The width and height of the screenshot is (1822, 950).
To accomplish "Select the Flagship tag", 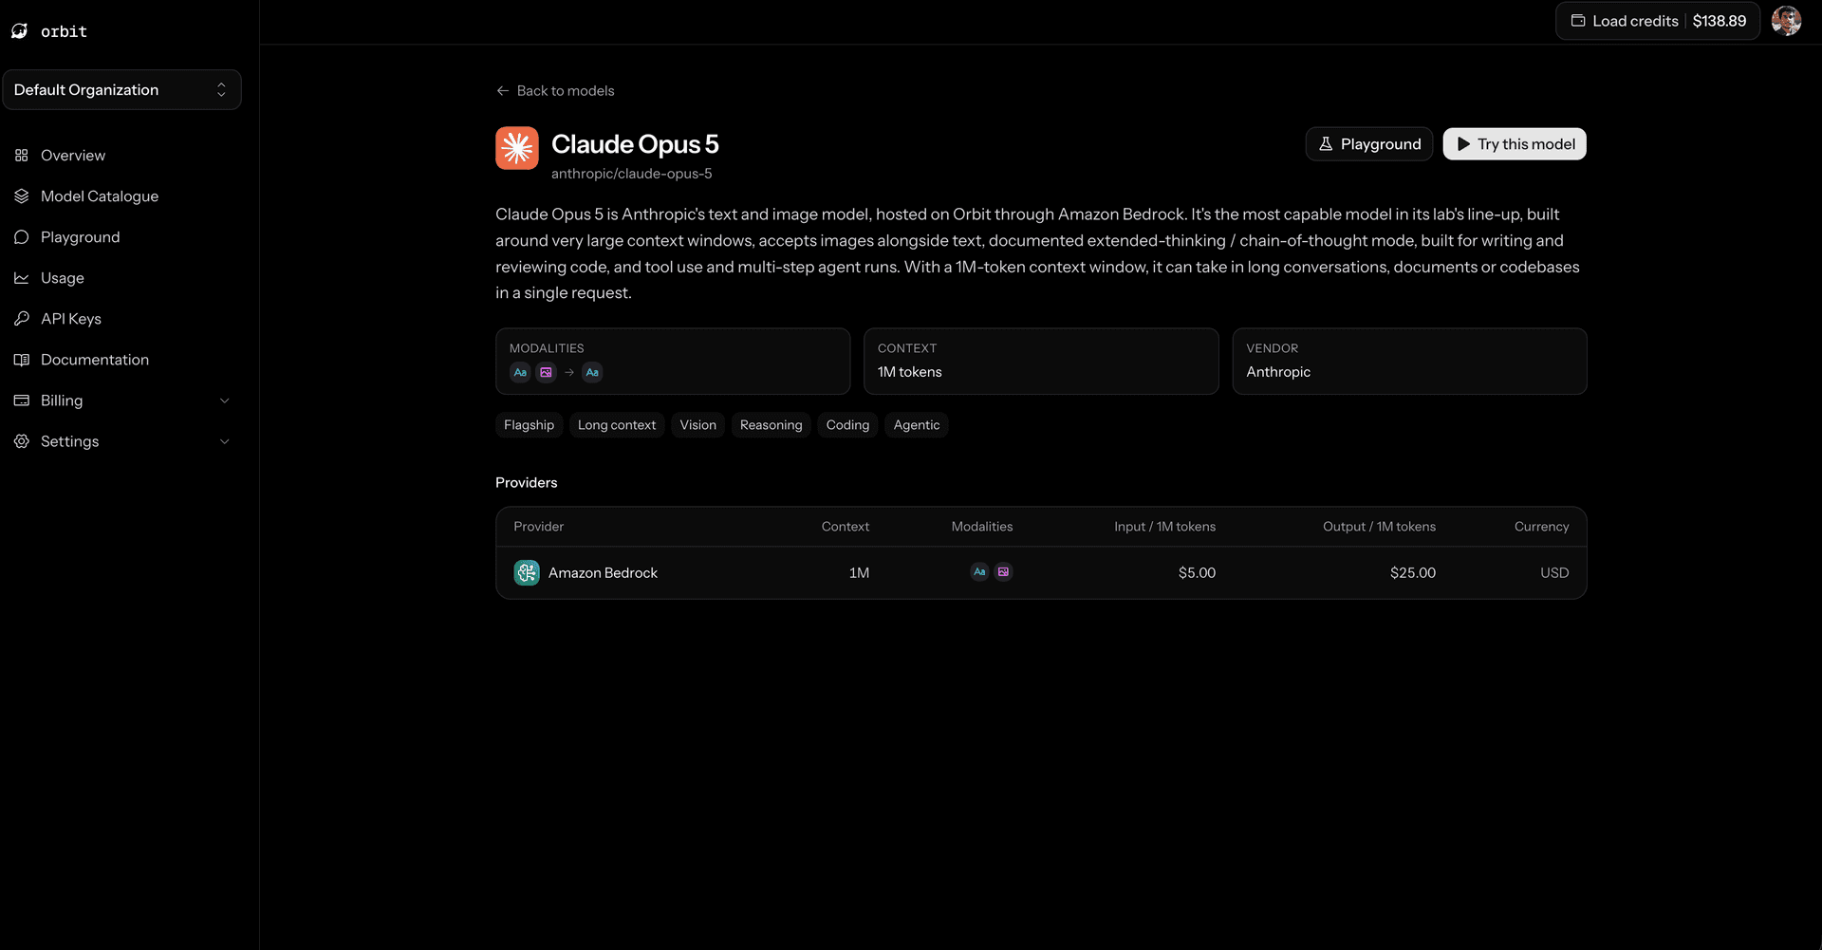I will click(530, 425).
